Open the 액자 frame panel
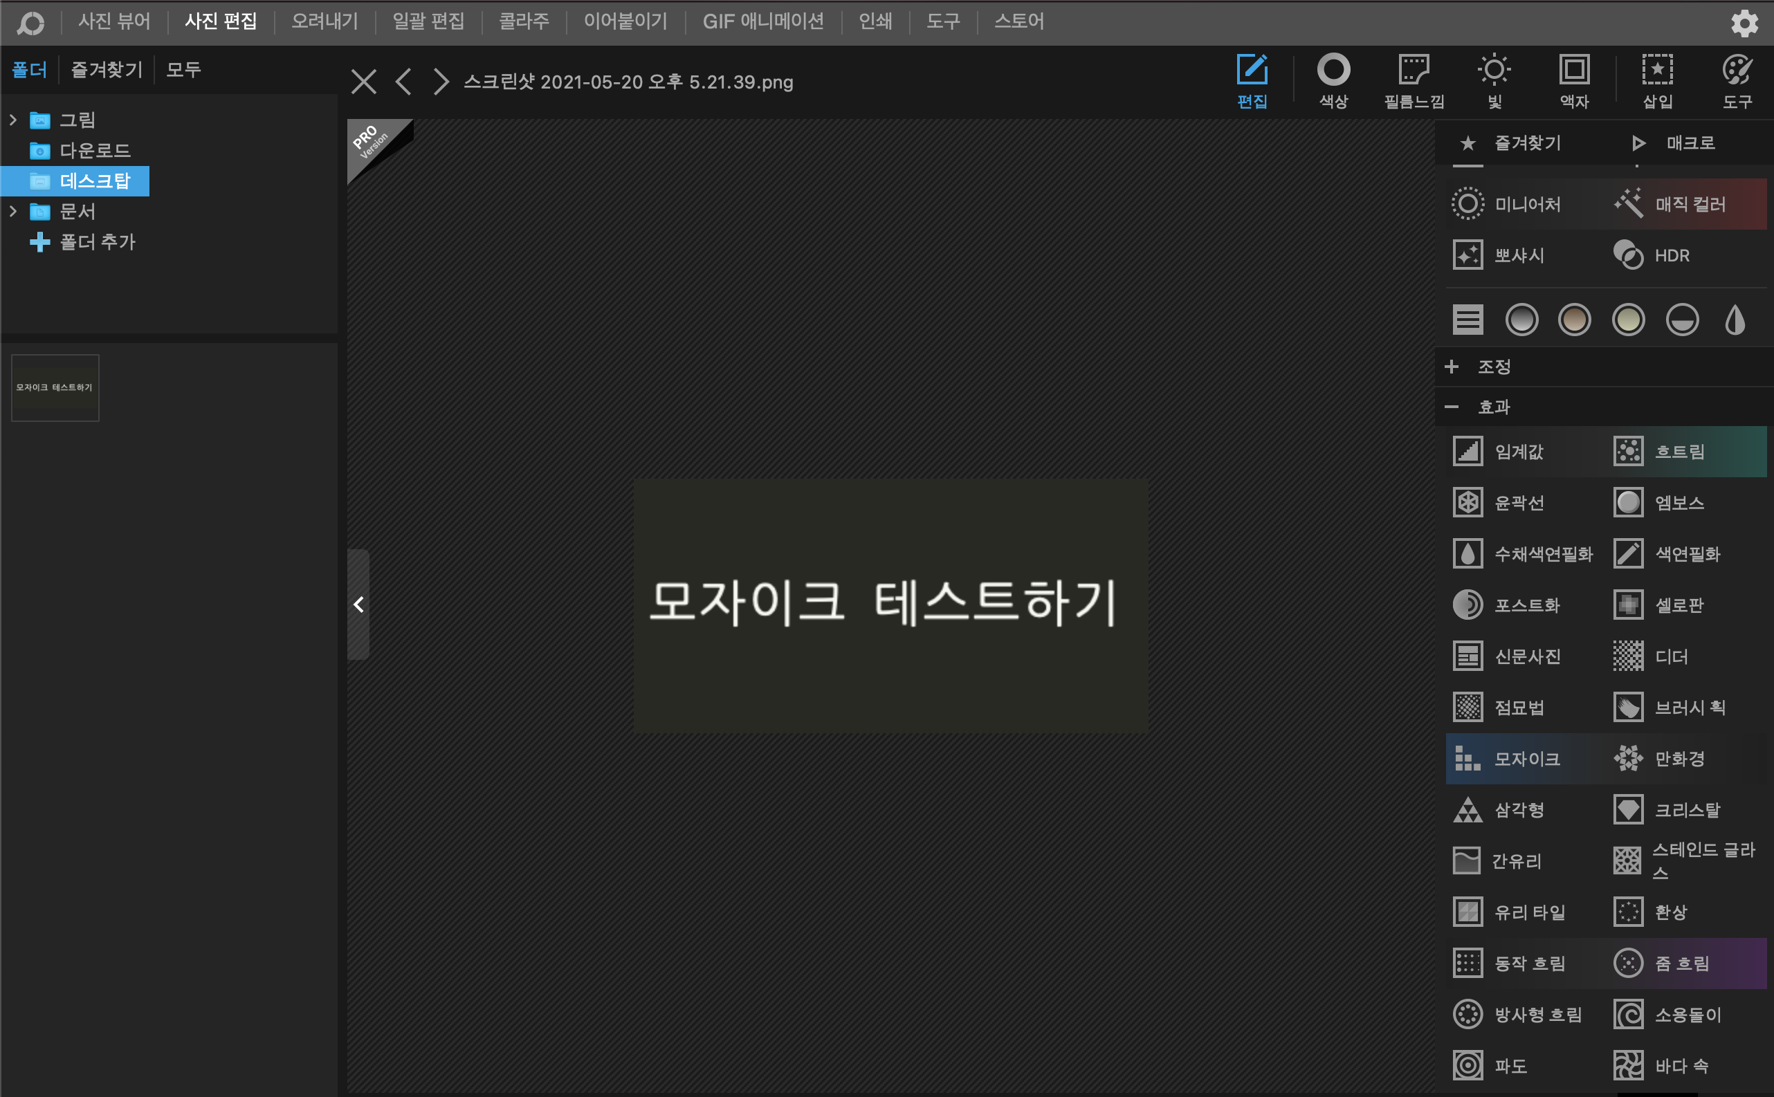This screenshot has height=1097, width=1774. (x=1574, y=81)
